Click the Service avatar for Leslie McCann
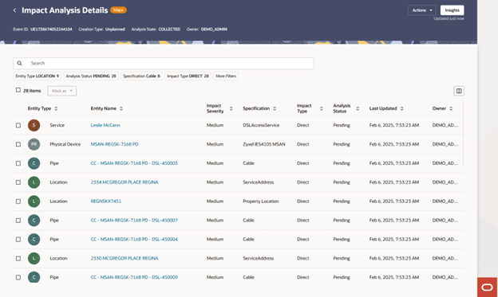498x297 pixels. point(34,125)
